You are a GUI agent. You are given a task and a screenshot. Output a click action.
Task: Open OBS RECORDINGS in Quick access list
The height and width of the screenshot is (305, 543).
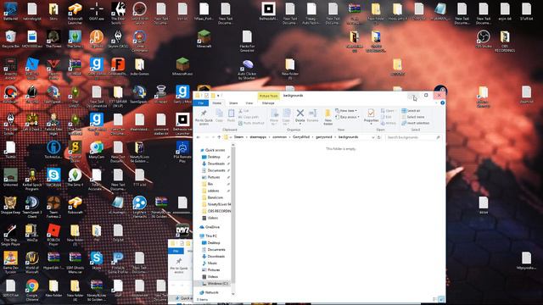(x=216, y=211)
